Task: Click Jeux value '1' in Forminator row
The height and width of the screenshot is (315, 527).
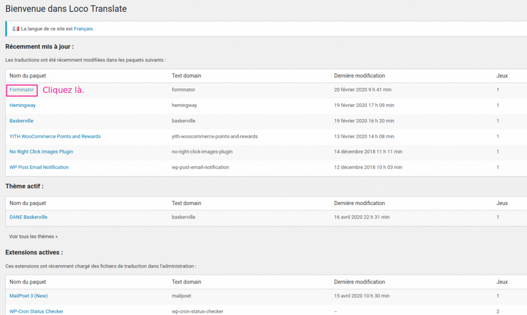Action: (x=498, y=89)
